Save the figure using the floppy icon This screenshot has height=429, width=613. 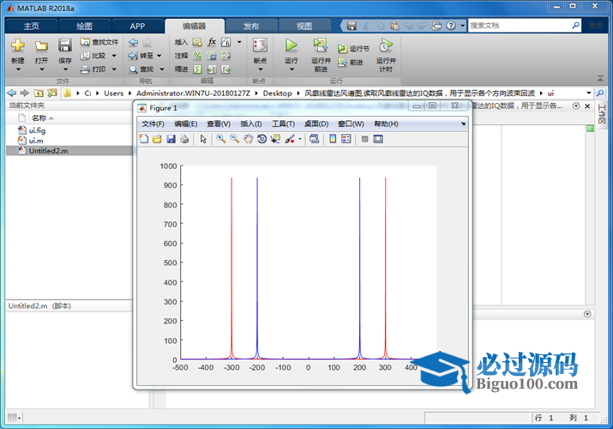click(x=171, y=139)
